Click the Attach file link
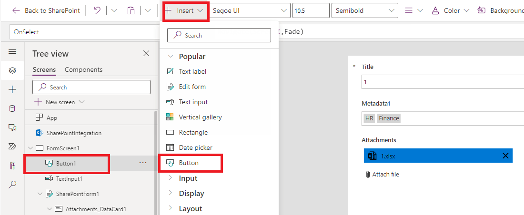The height and width of the screenshot is (215, 524). point(383,174)
